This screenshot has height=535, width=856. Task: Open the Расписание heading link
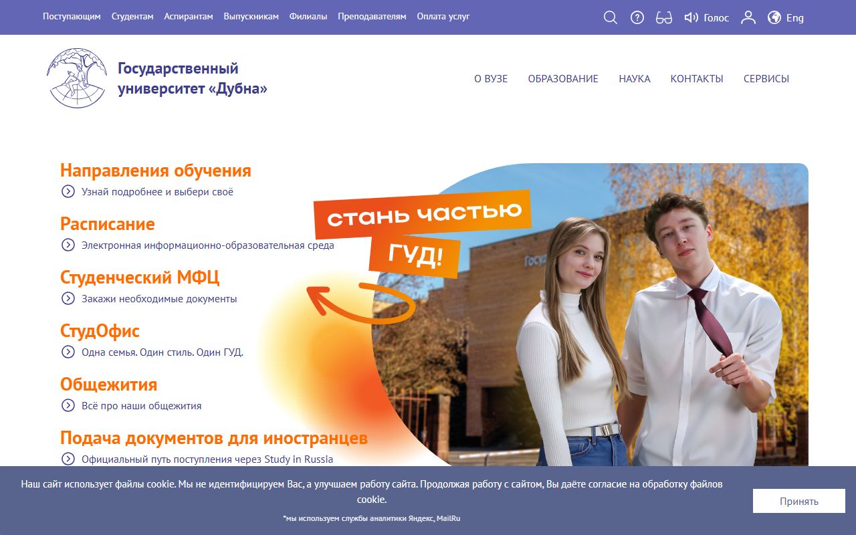tap(108, 224)
